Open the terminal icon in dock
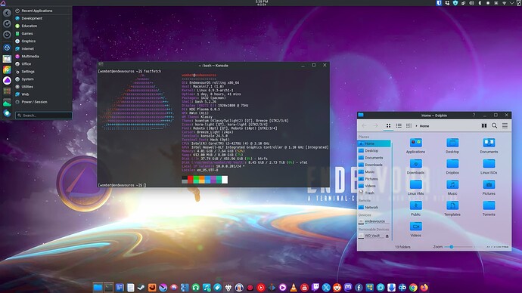This screenshot has width=522, height=293. [x=109, y=288]
